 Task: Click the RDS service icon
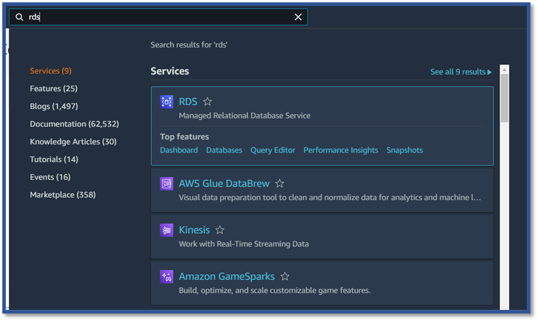pos(166,102)
